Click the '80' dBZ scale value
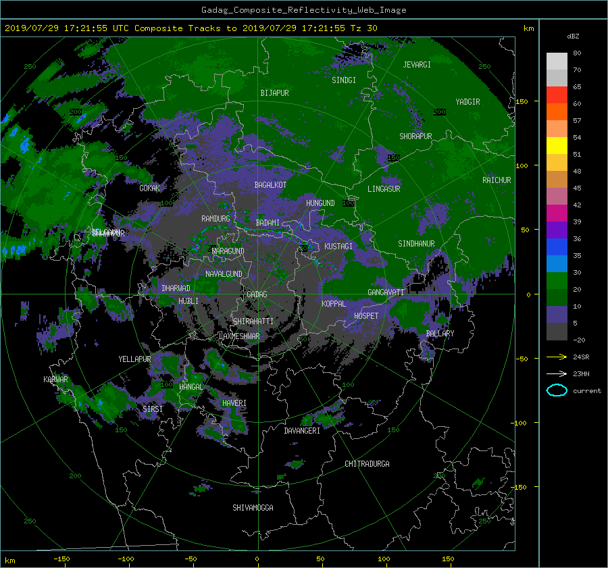The width and height of the screenshot is (608, 568). [x=577, y=53]
